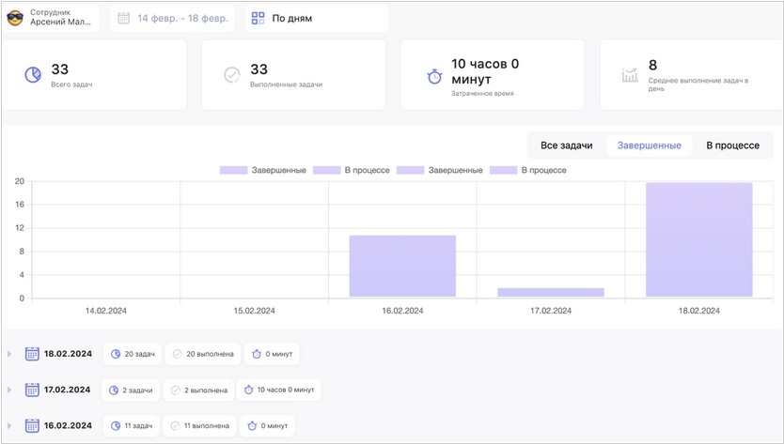The height and width of the screenshot is (444, 784).
Task: Click the "20 выполнена" chip
Action: pyautogui.click(x=203, y=354)
